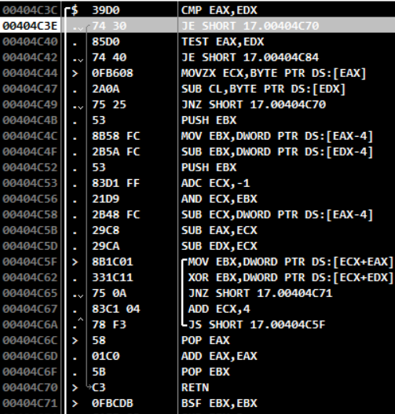Click address 00404C71
Image resolution: width=395 pixels, height=414 pixels.
(x=30, y=403)
